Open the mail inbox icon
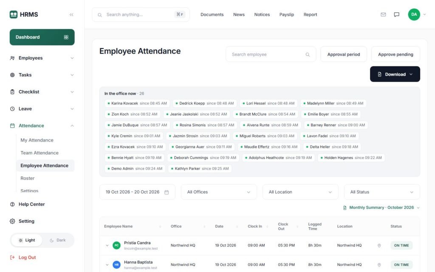This screenshot has height=272, width=435. click(383, 14)
